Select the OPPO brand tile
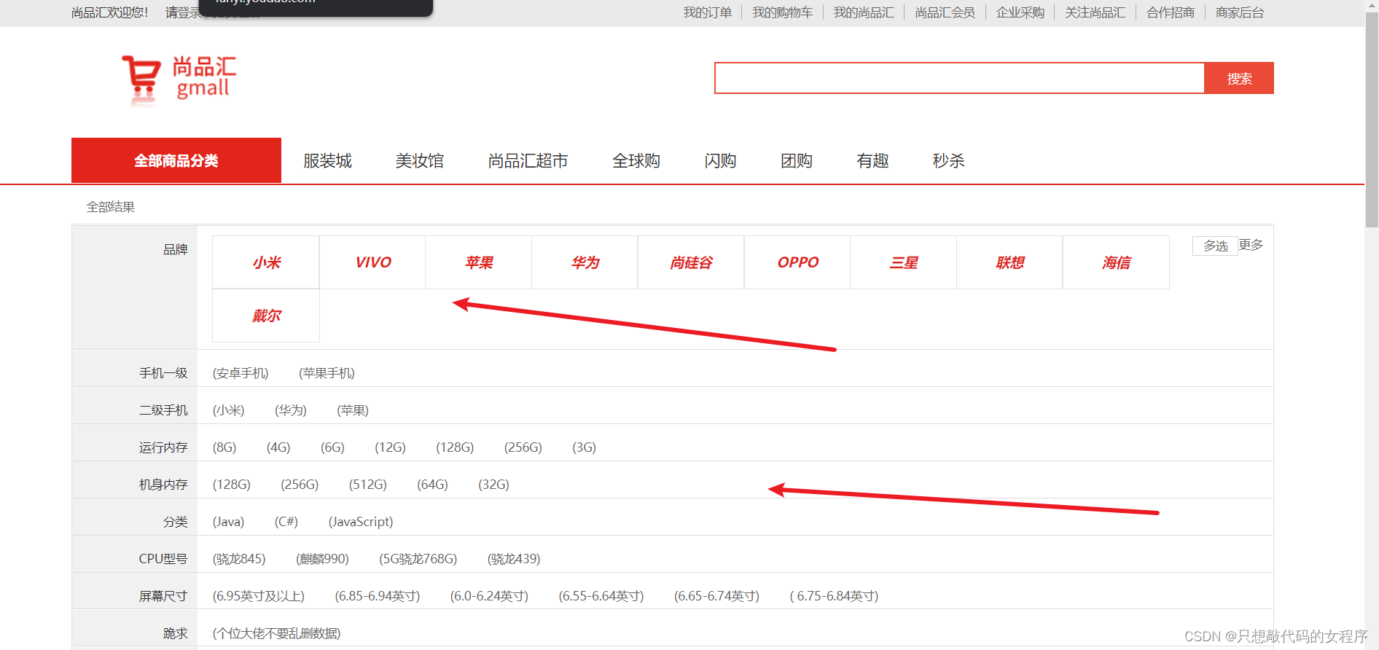This screenshot has width=1379, height=650. tap(797, 262)
